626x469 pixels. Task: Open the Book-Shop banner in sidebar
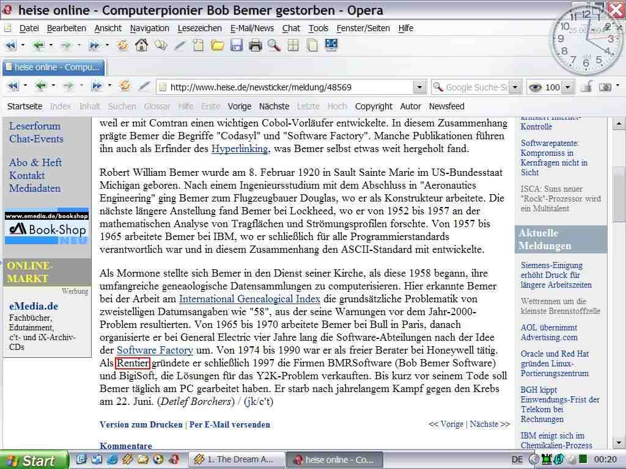click(46, 226)
